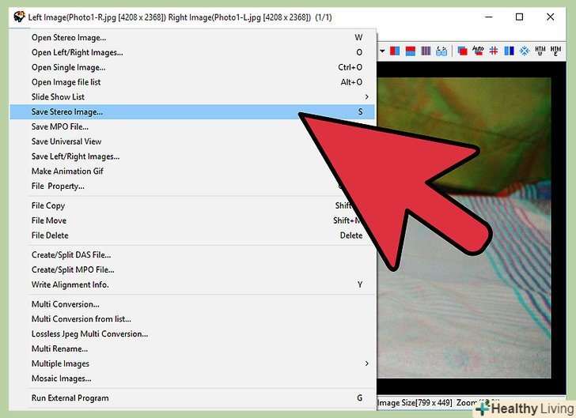This screenshot has height=418, width=576.
Task: Select Save Universal View
Action: [x=192, y=141]
